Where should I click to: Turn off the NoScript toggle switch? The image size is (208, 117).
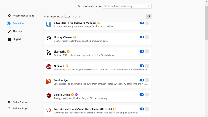point(142,66)
